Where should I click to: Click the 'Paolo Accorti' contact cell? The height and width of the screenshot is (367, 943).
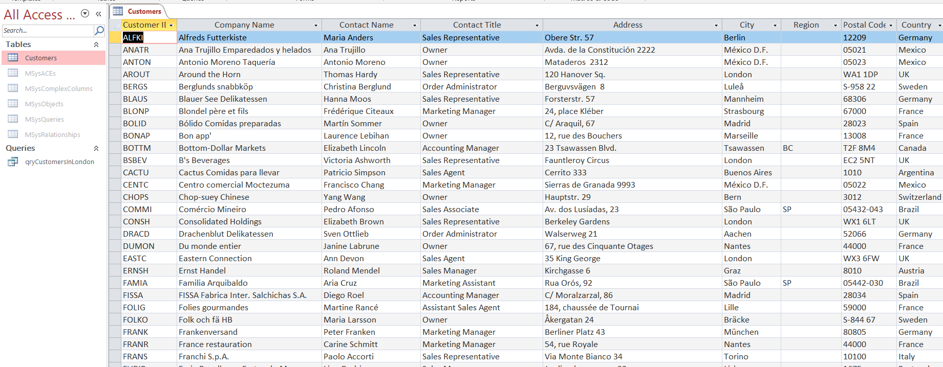371,356
